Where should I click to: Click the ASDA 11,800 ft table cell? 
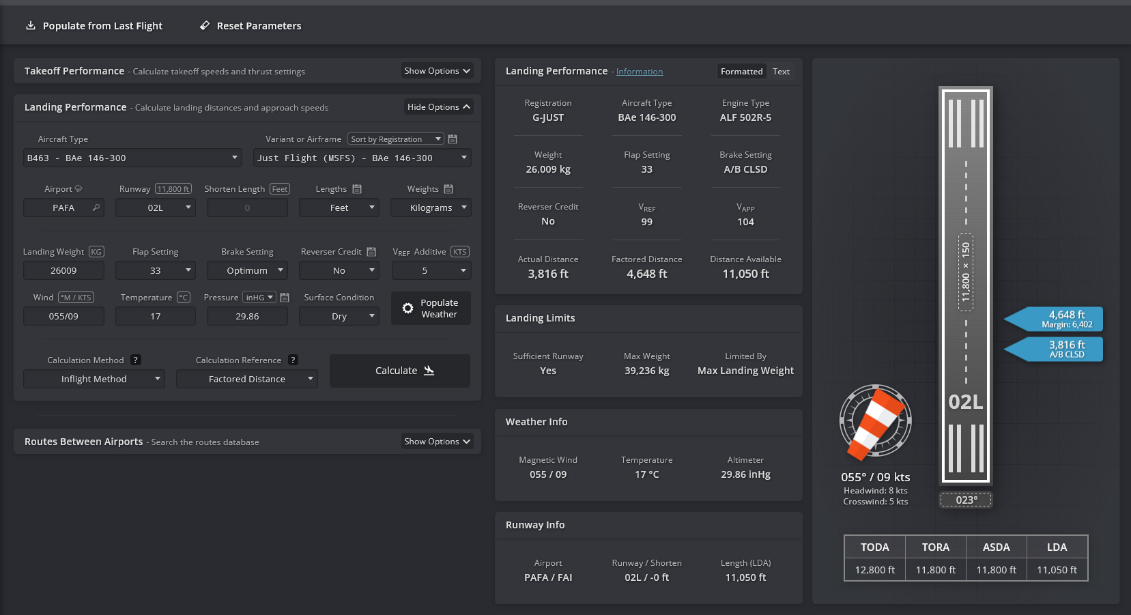pyautogui.click(x=997, y=570)
